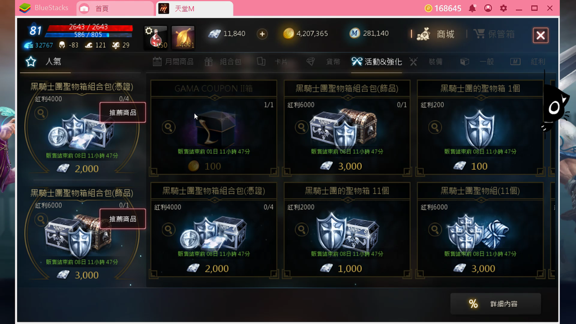Open the BlueStacks notification bell
The width and height of the screenshot is (576, 324).
[472, 8]
